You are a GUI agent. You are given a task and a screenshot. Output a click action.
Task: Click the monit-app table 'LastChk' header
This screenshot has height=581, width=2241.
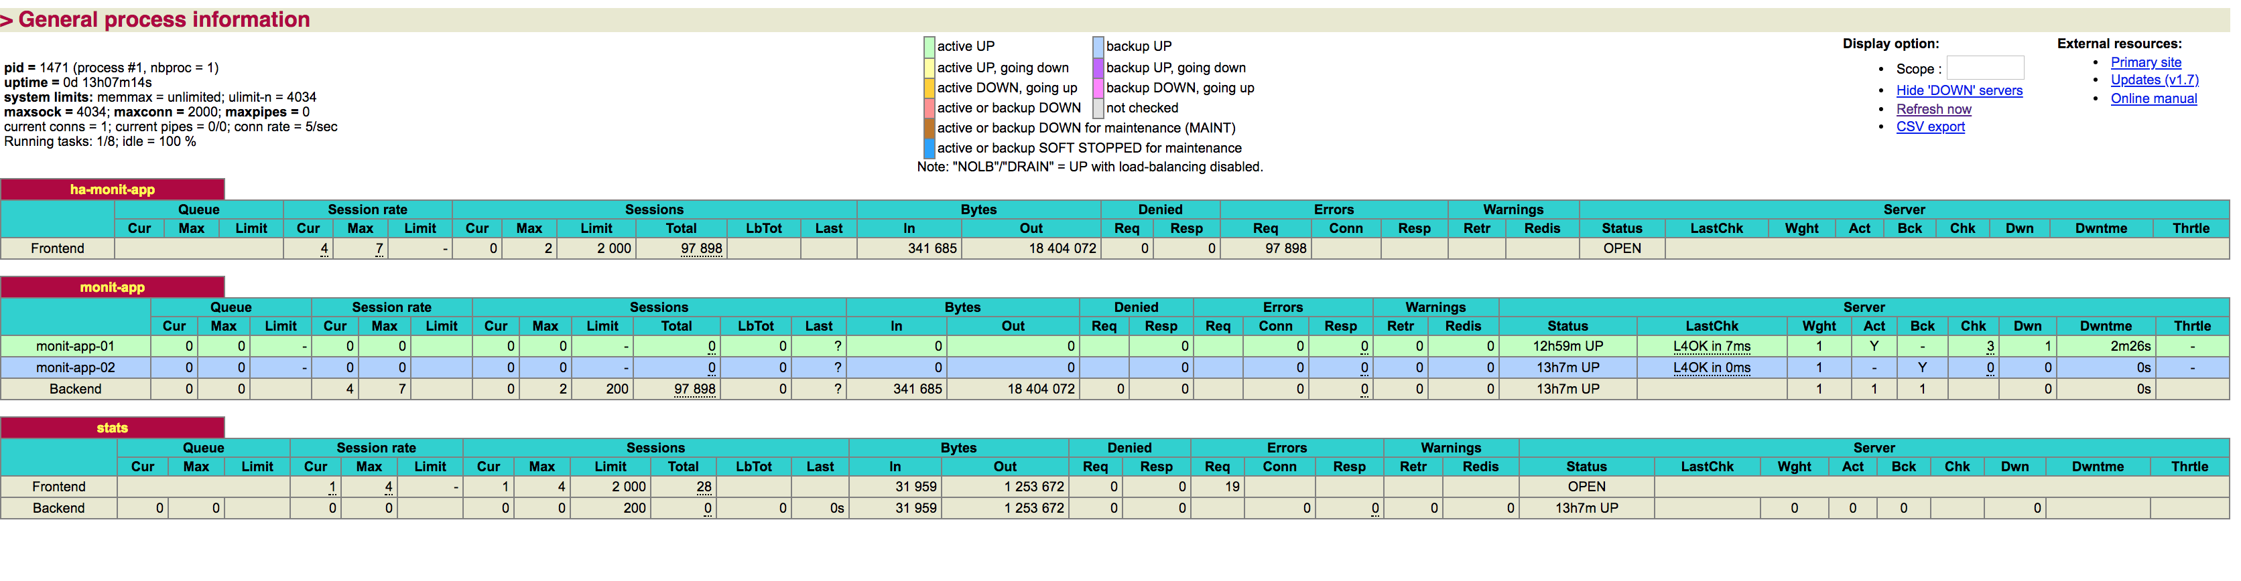coord(1711,327)
